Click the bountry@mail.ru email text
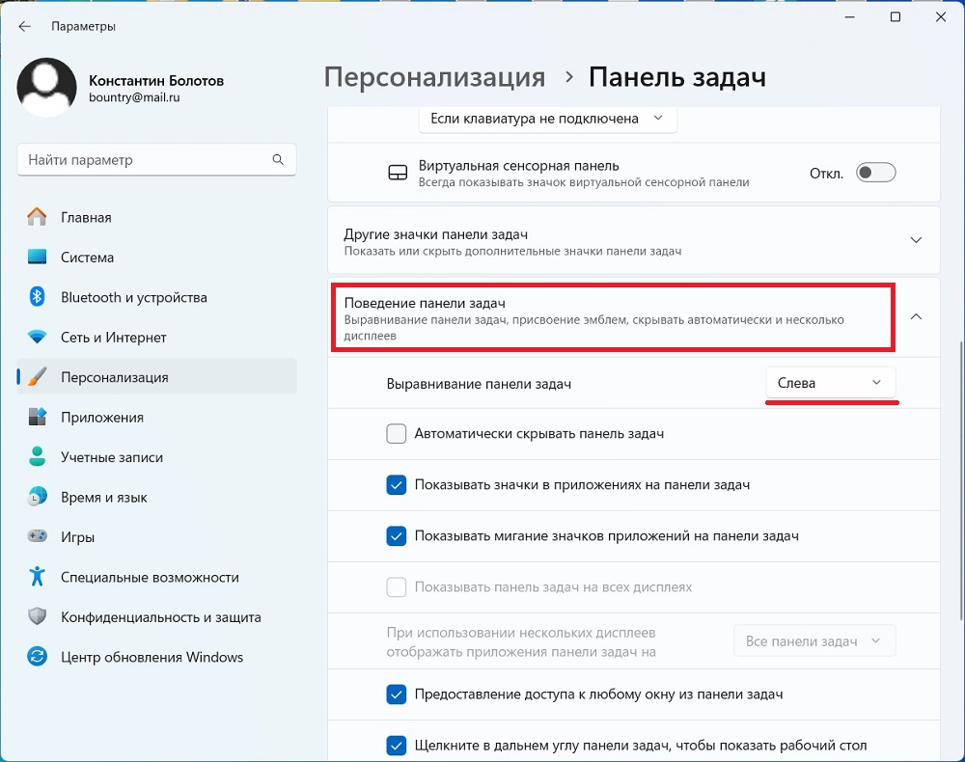Viewport: 965px width, 762px height. [x=134, y=97]
